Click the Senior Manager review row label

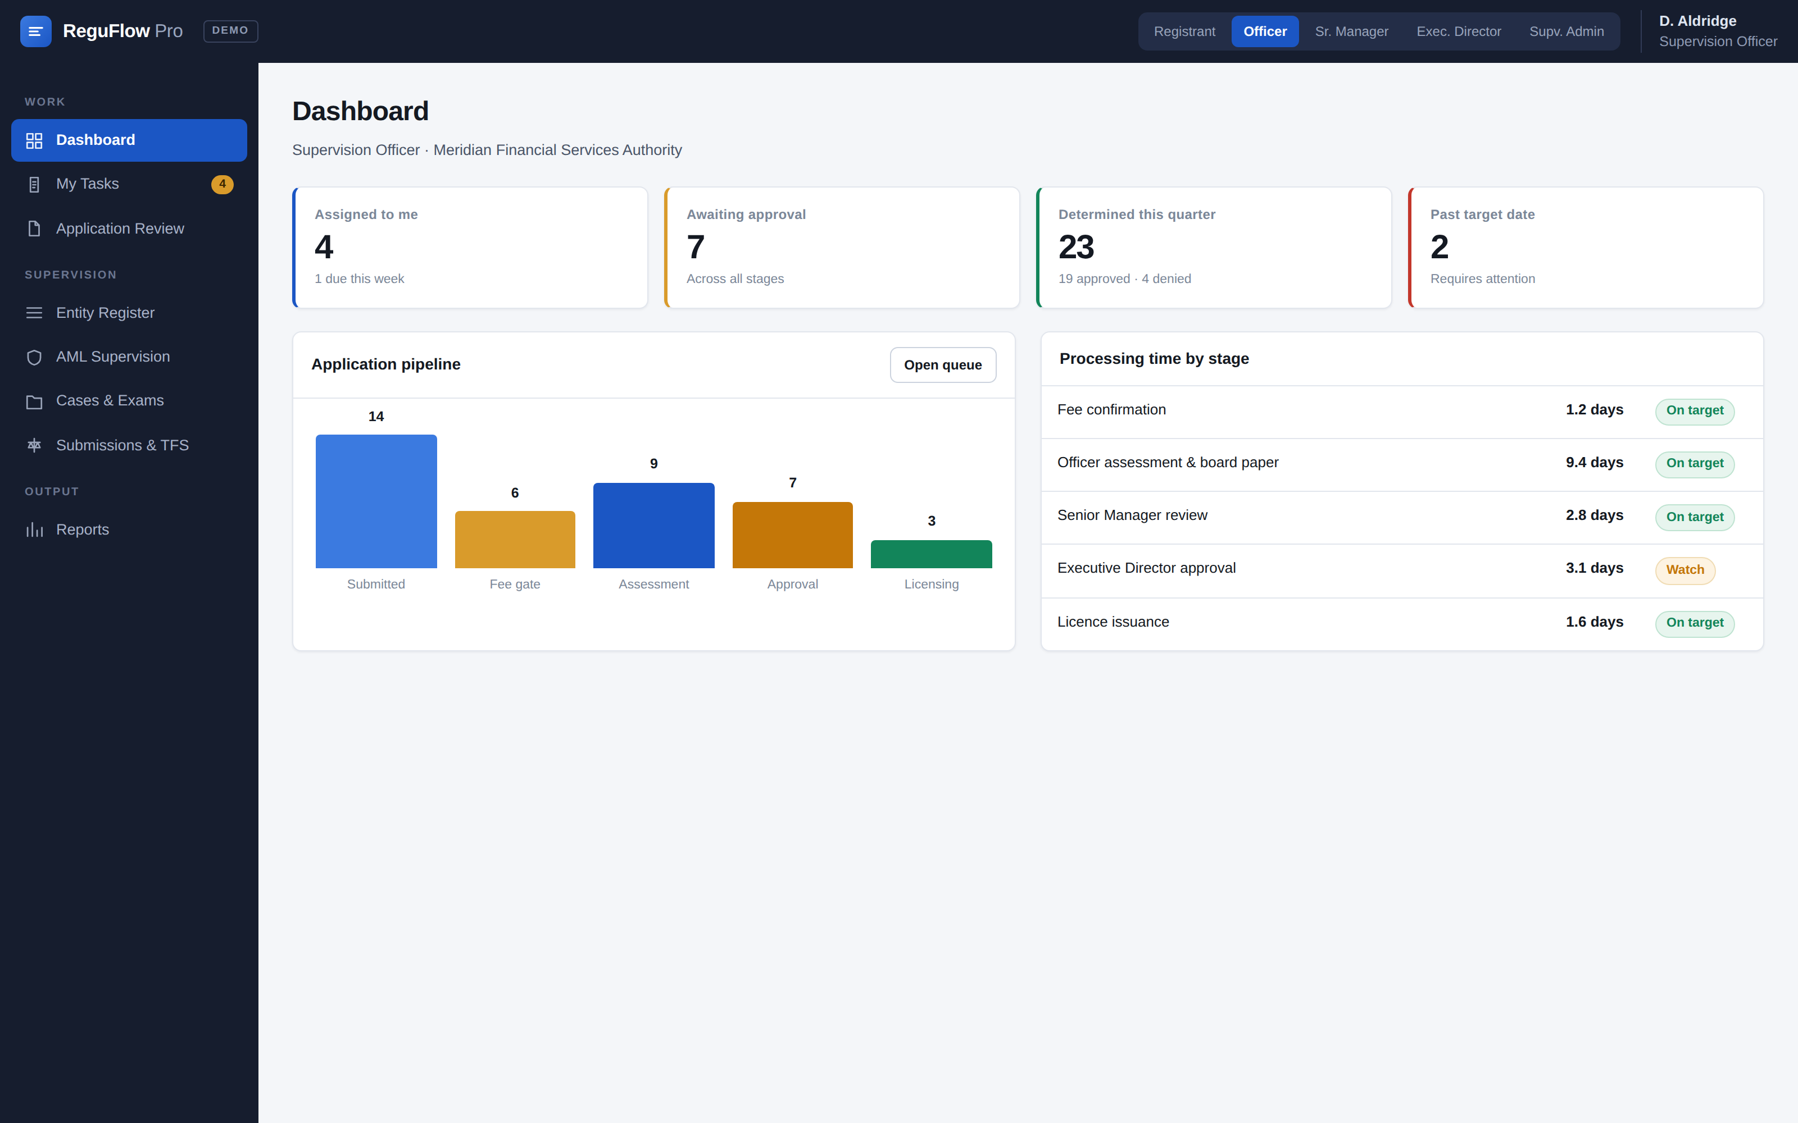[1132, 515]
